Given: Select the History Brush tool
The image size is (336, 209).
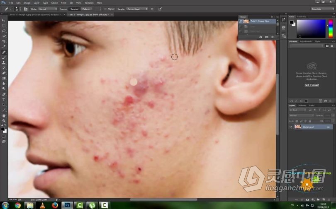Looking at the screenshot, I should [x=4, y=68].
